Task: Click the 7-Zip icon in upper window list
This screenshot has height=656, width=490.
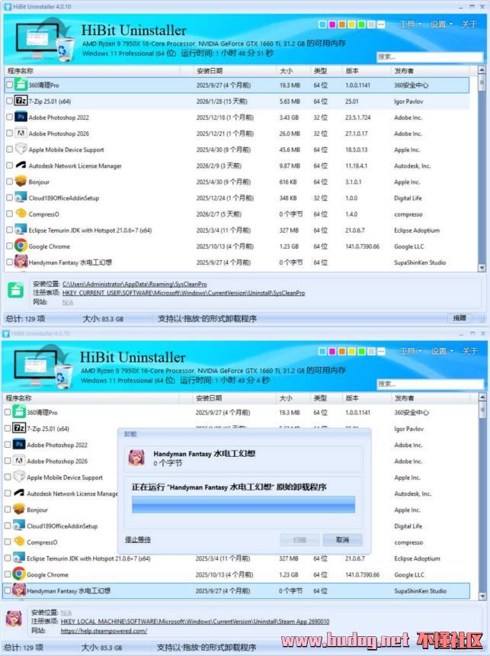Action: pyautogui.click(x=21, y=101)
